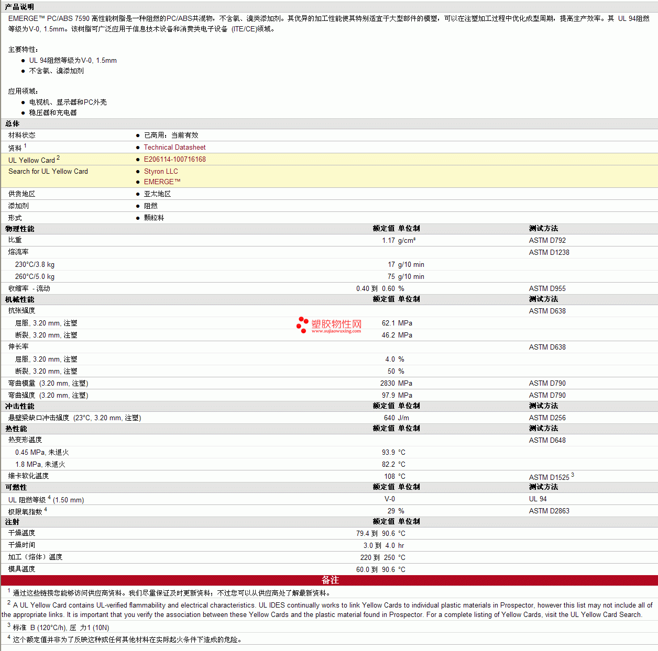Click the 添加剂 row label
Image resolution: width=658 pixels, height=651 pixels.
coord(18,206)
